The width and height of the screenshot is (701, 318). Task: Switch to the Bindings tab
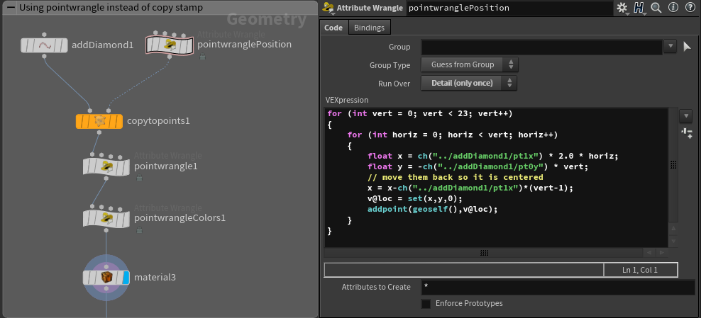370,28
